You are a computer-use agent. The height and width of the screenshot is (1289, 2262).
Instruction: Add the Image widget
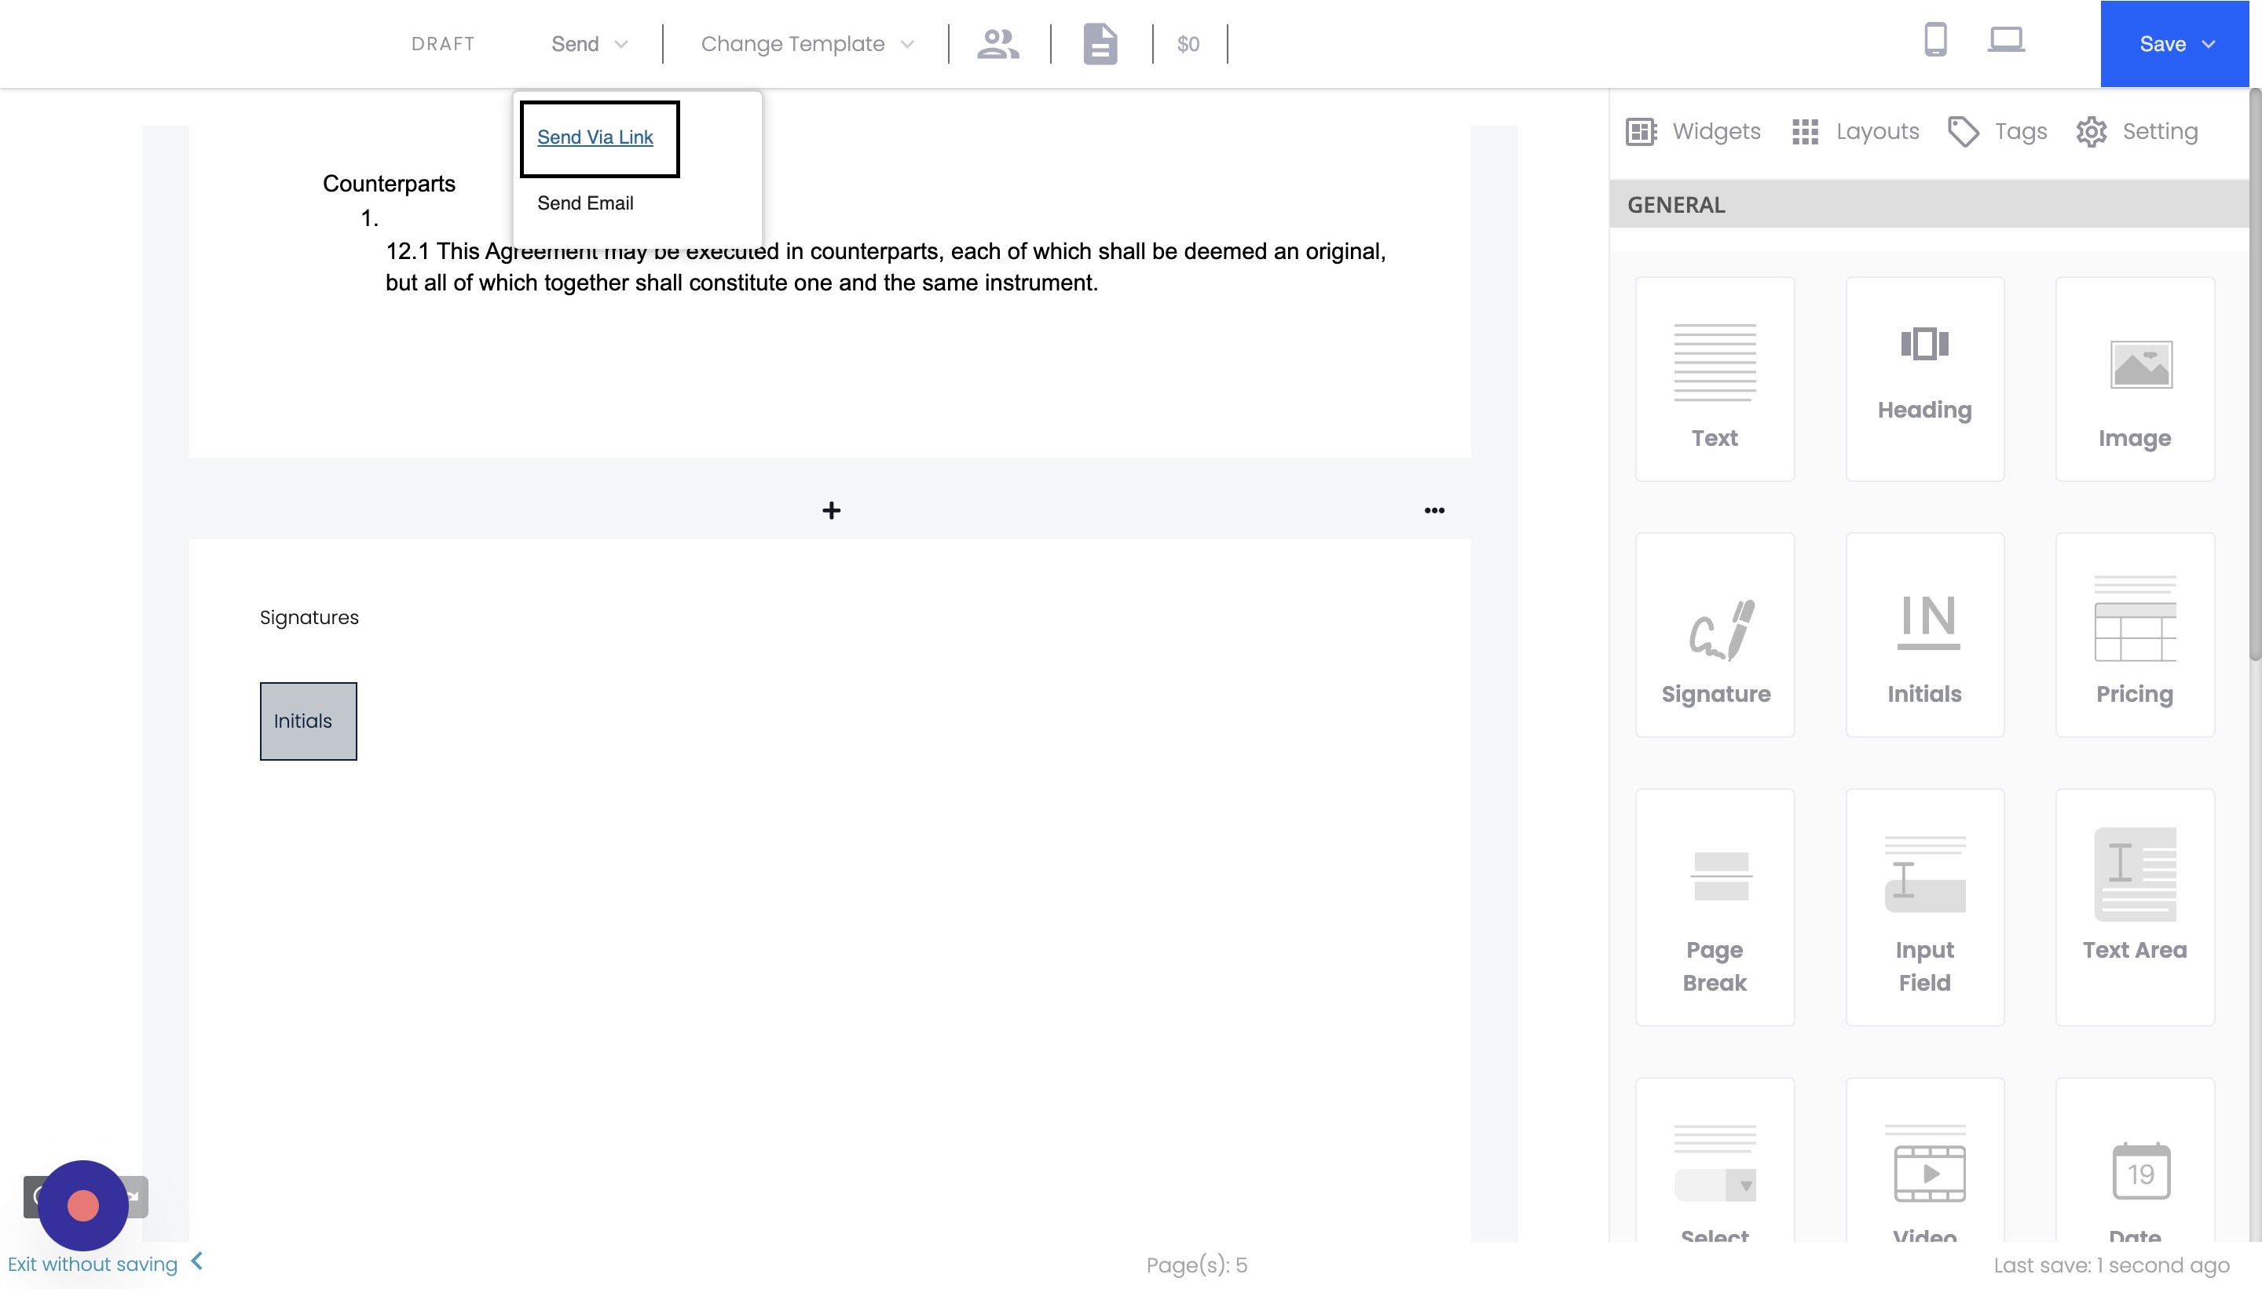(x=2133, y=379)
